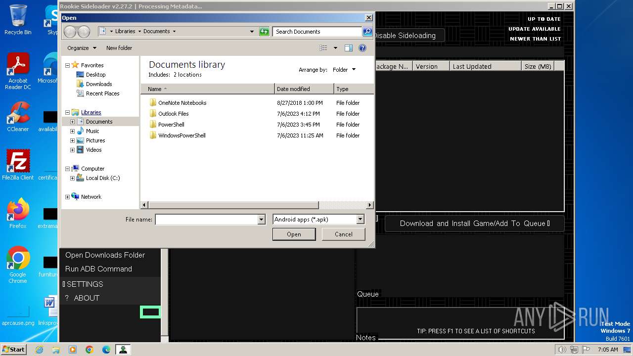The height and width of the screenshot is (356, 633).
Task: Click Run ADB Command in Sideloader
Action: tap(98, 269)
